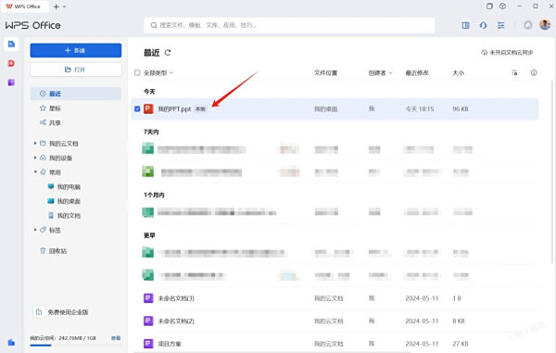
Task: Click the purple icon of 项目方案
Action: click(148, 344)
